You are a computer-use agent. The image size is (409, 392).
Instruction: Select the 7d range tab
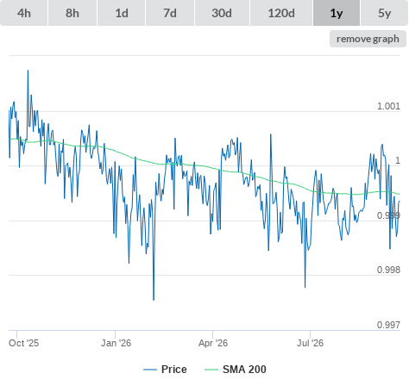coord(170,13)
